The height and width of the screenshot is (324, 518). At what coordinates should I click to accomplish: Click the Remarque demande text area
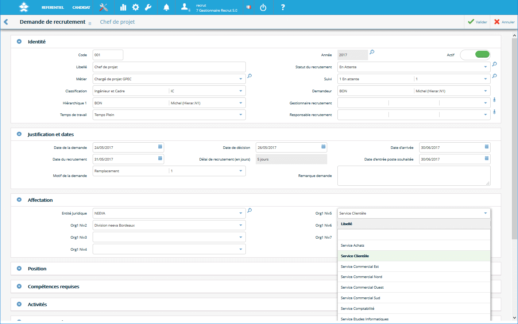click(x=414, y=176)
